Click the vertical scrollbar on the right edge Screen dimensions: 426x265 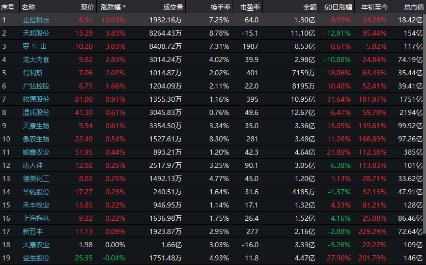pos(424,124)
